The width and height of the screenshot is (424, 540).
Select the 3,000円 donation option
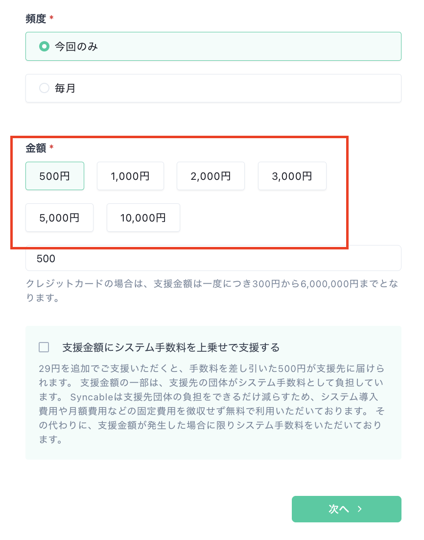tap(292, 176)
